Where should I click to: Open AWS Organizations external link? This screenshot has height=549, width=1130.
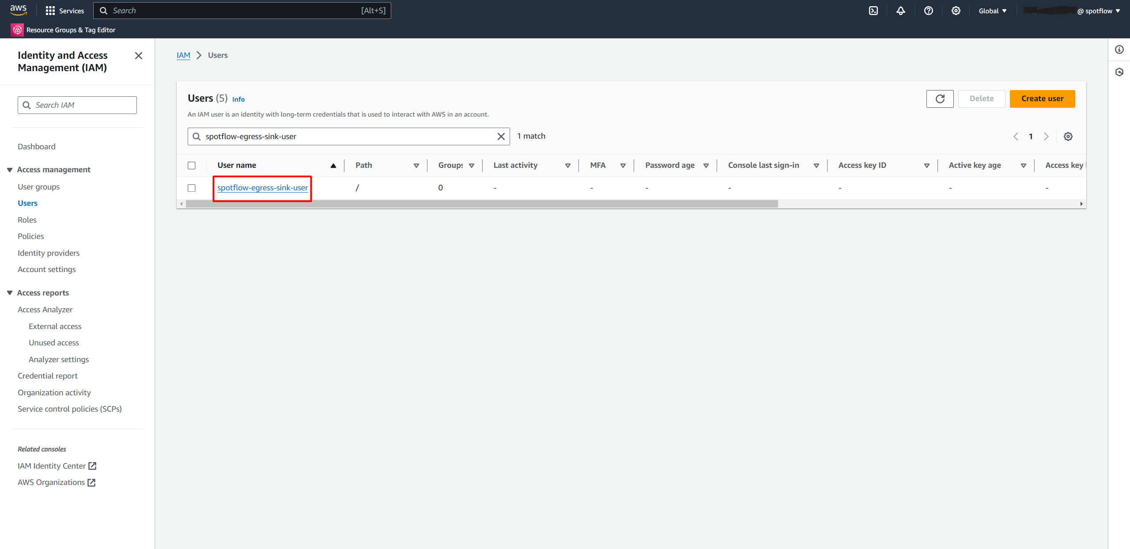(57, 482)
